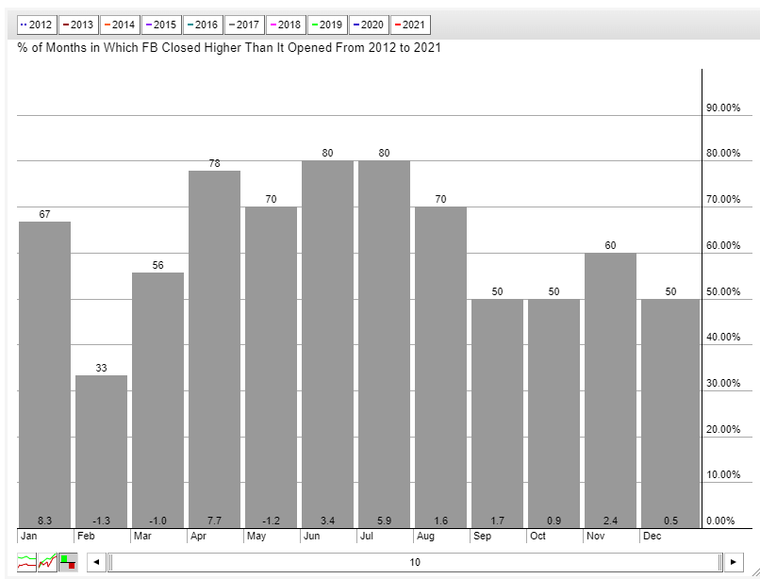Click the years slider track showing 10

click(415, 562)
